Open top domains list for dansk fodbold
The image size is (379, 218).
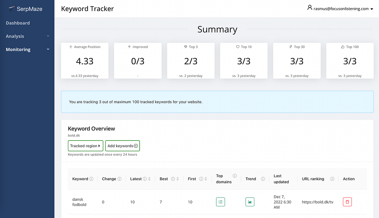pos(221,202)
